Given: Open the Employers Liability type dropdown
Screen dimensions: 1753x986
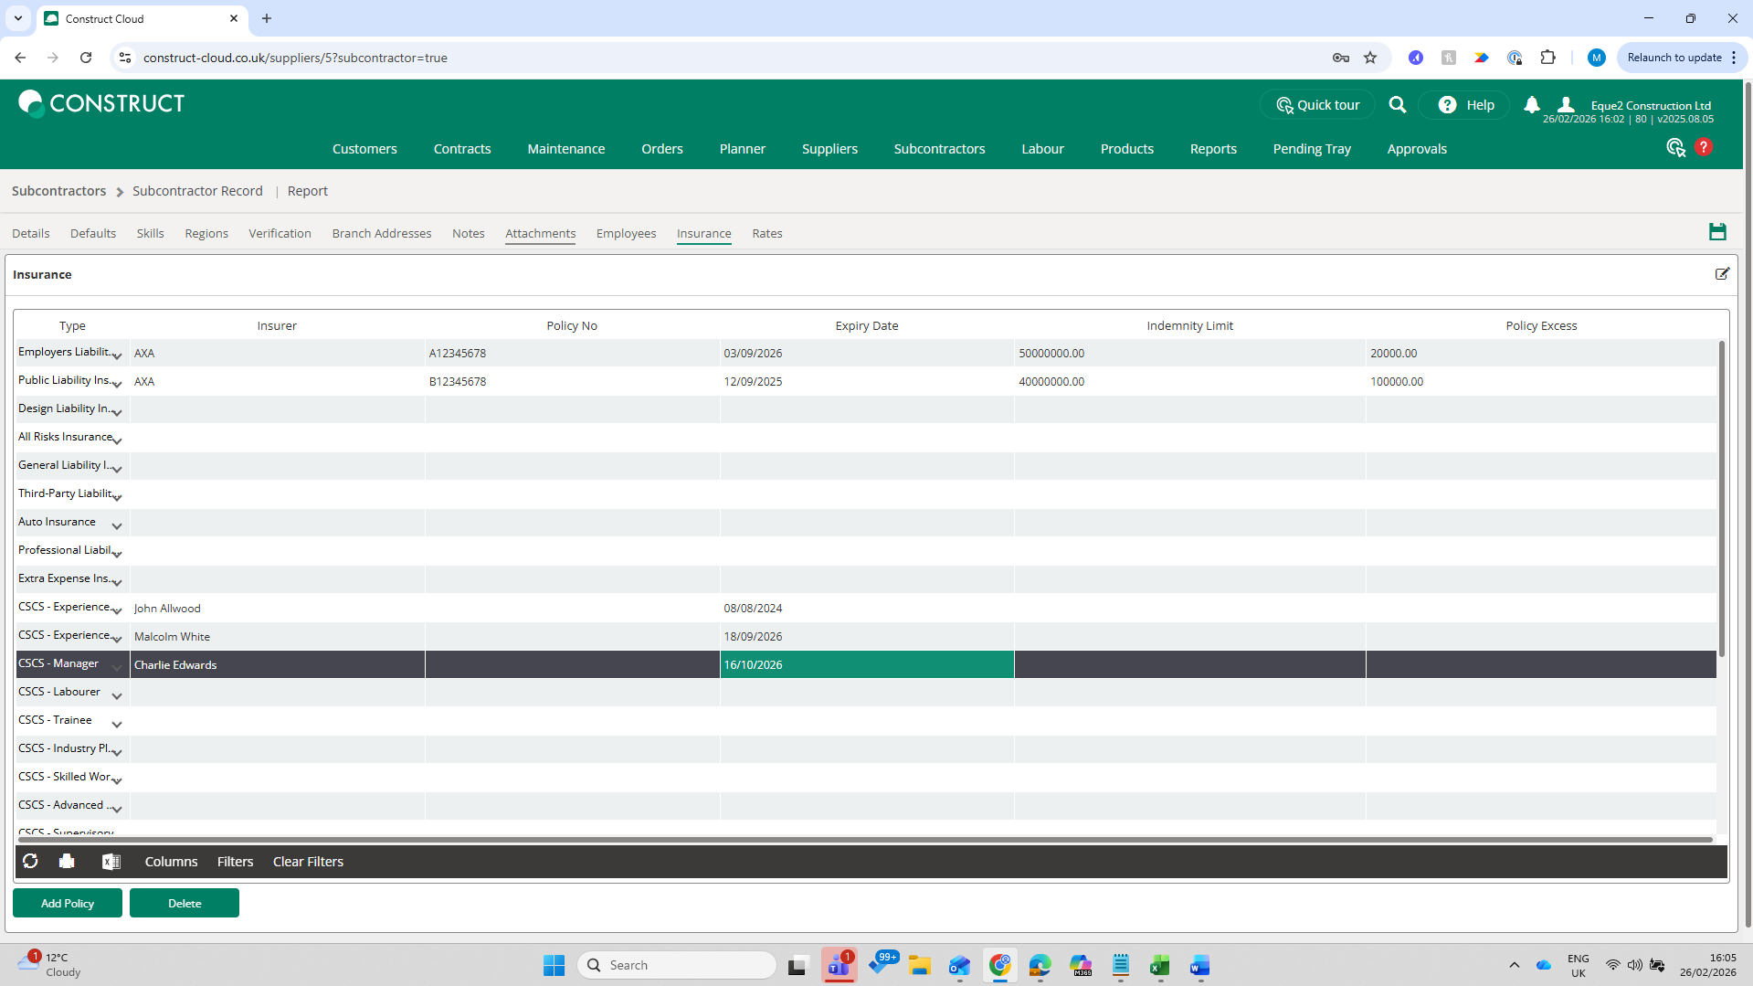Looking at the screenshot, I should pyautogui.click(x=117, y=355).
